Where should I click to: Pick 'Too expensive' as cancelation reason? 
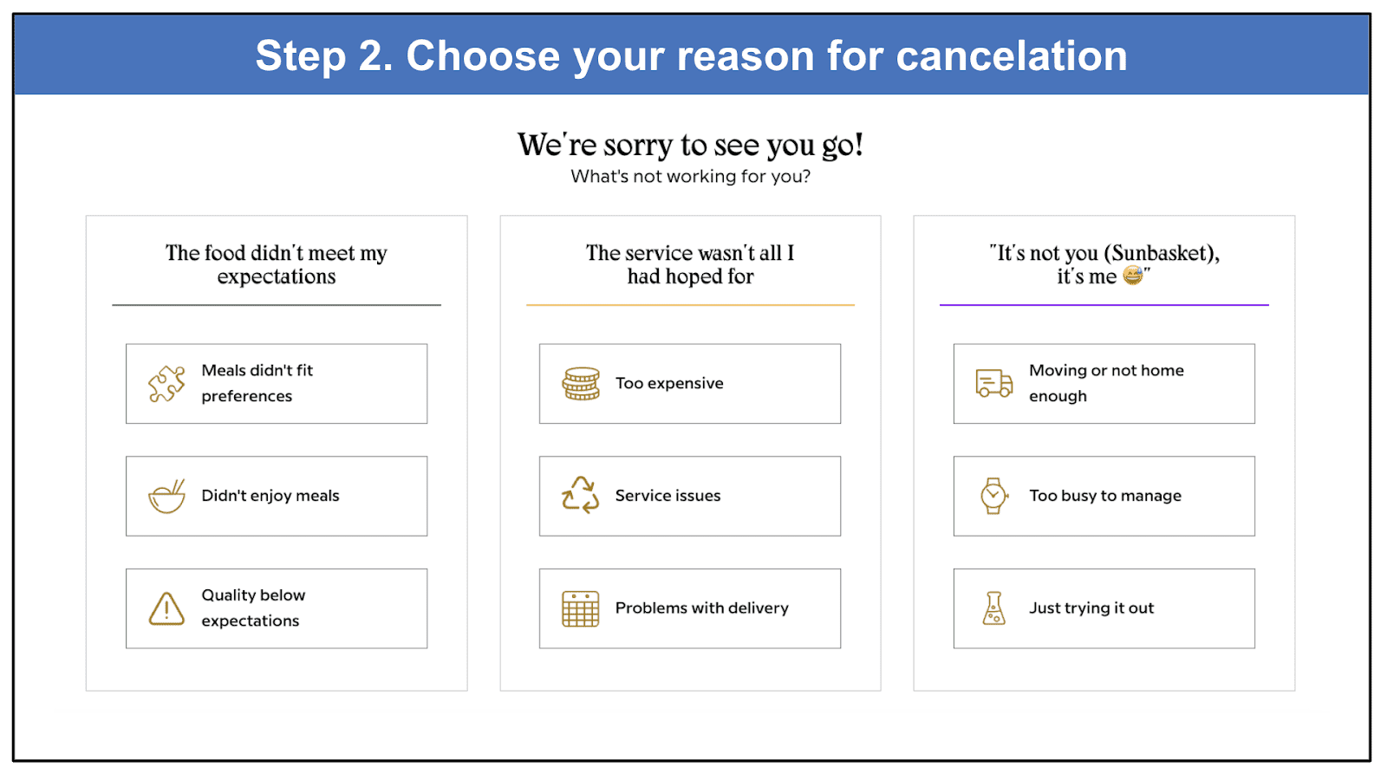tap(690, 384)
